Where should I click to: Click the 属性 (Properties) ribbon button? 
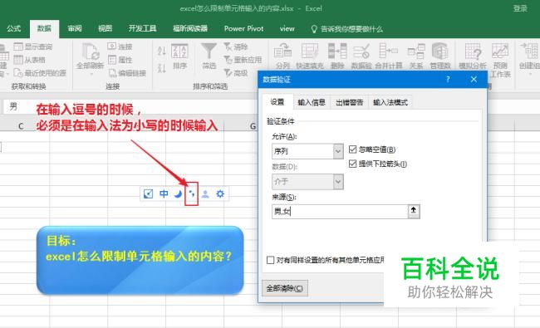click(120, 60)
